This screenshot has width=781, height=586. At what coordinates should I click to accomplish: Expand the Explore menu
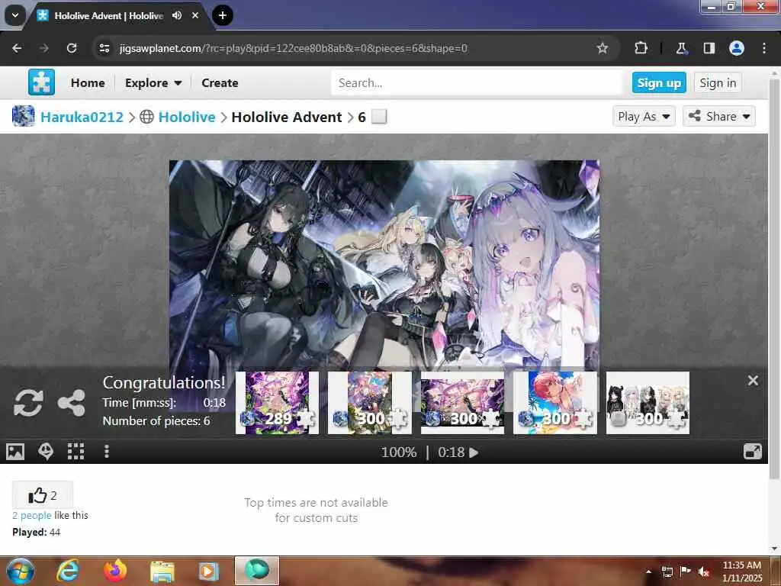pyautogui.click(x=153, y=82)
